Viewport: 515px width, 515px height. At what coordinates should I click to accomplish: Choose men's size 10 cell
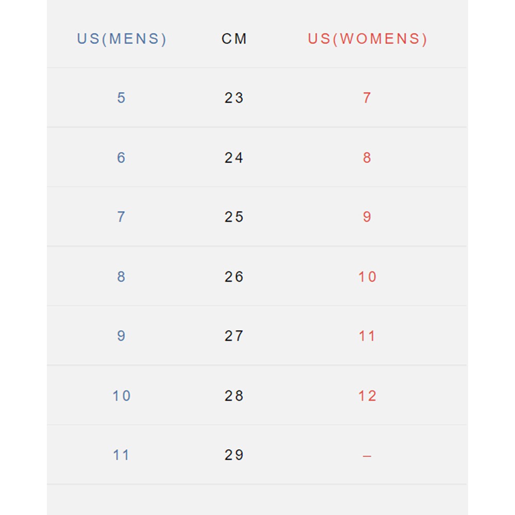122,396
